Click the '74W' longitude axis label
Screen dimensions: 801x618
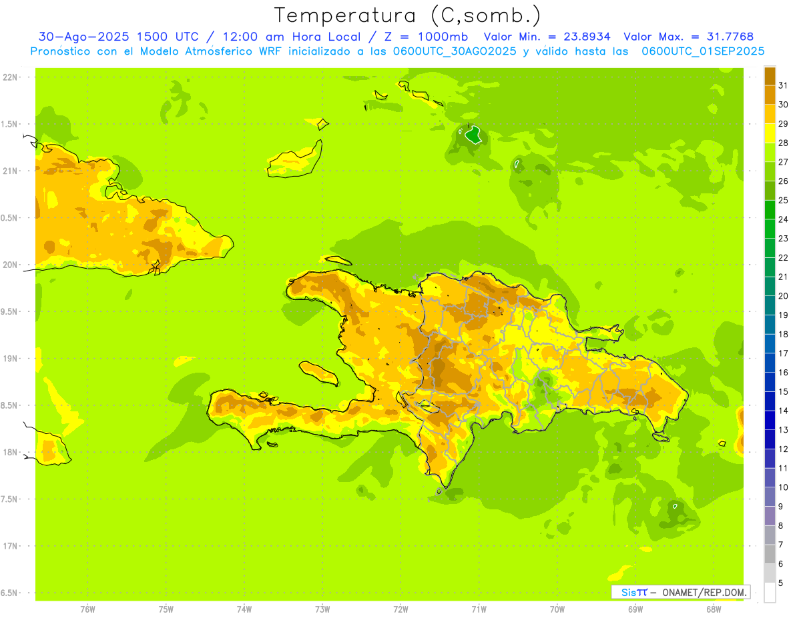[x=244, y=609]
